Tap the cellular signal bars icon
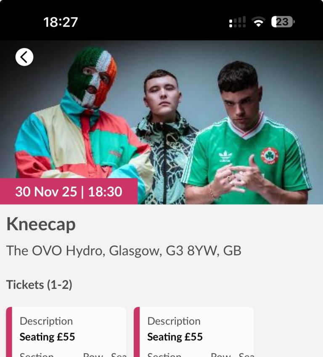Screen dimensions: 323x357 click(x=237, y=22)
